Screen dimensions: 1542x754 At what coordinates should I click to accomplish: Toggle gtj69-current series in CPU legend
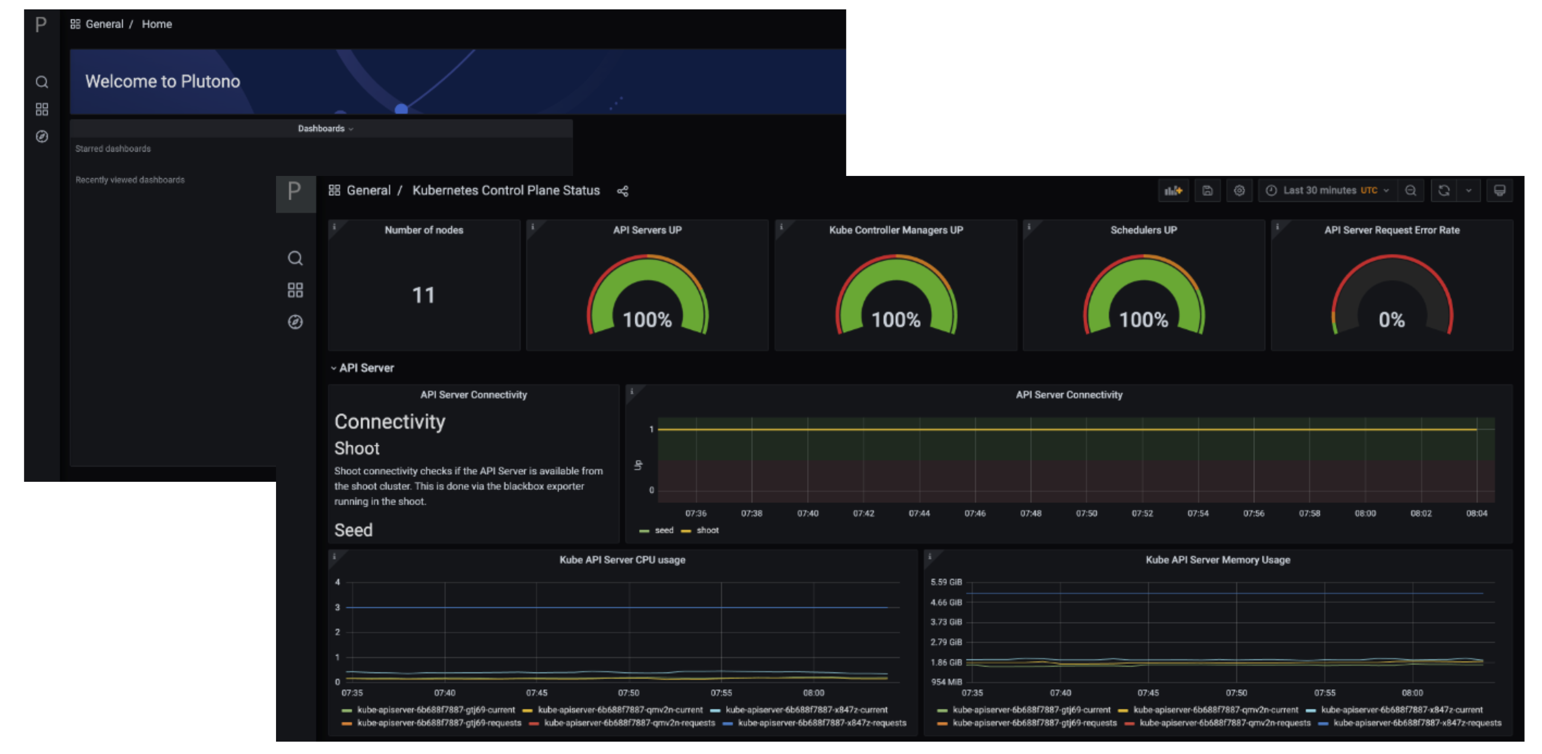[x=435, y=710]
